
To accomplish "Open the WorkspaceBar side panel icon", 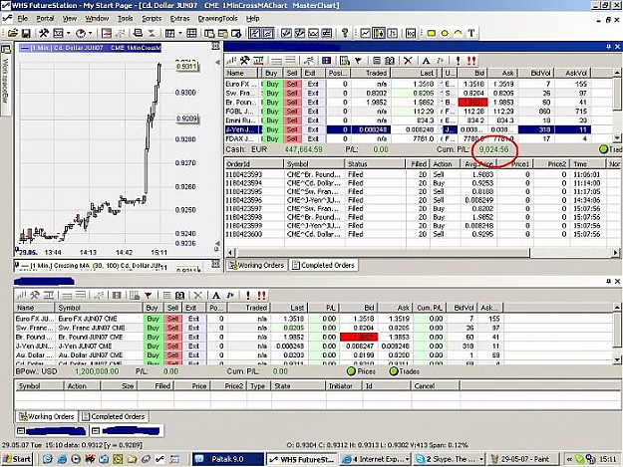I will point(6,50).
